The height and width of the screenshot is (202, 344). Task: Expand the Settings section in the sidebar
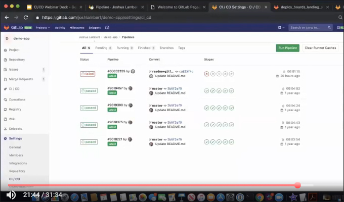click(x=16, y=138)
